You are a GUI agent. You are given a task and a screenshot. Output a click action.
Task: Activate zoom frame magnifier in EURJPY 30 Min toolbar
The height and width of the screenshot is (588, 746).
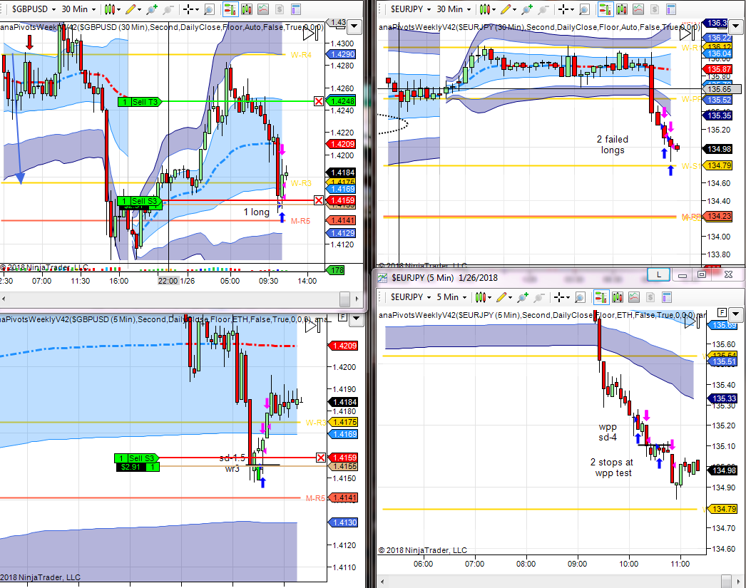pos(584,9)
